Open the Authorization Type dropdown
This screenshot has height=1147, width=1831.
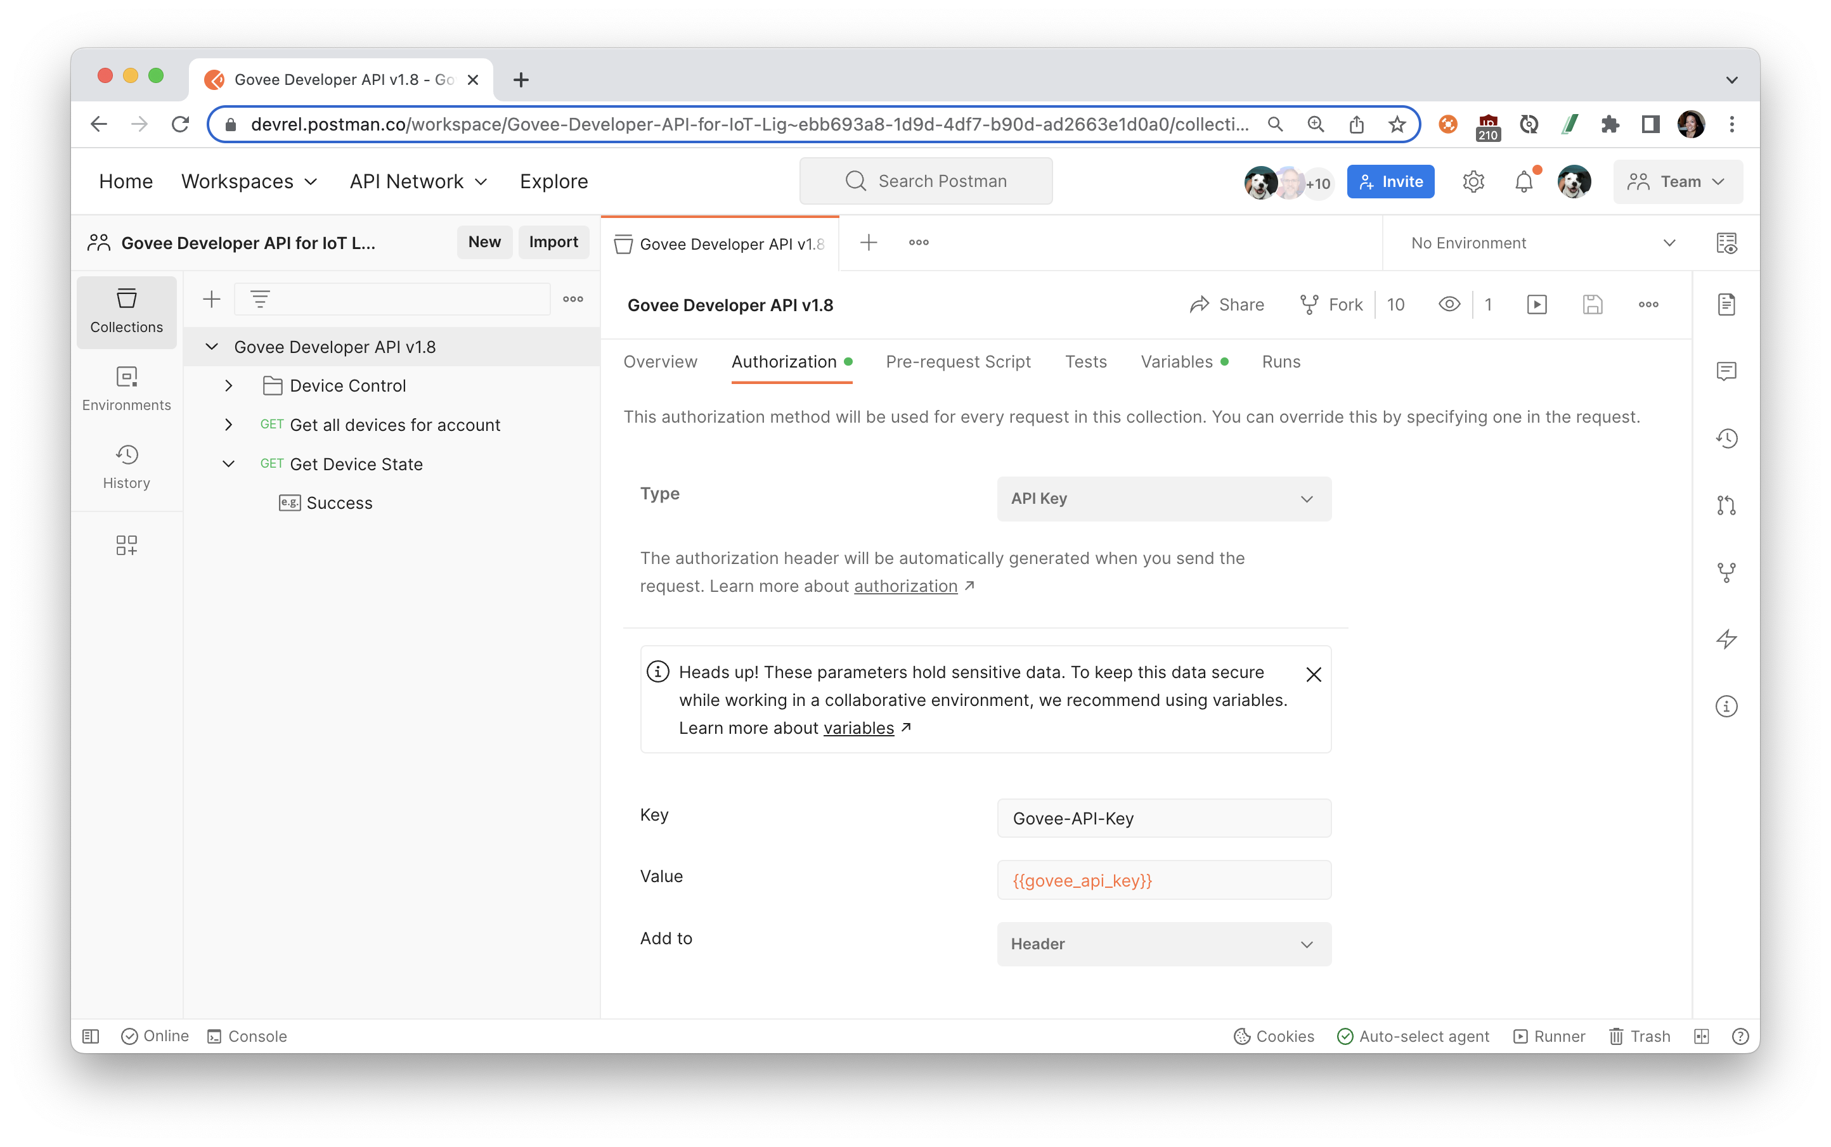pos(1163,498)
